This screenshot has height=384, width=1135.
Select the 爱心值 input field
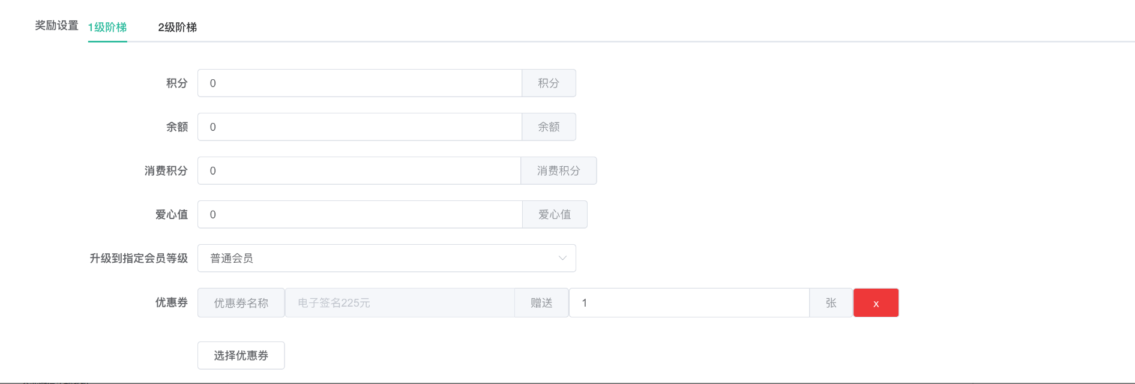click(x=359, y=215)
